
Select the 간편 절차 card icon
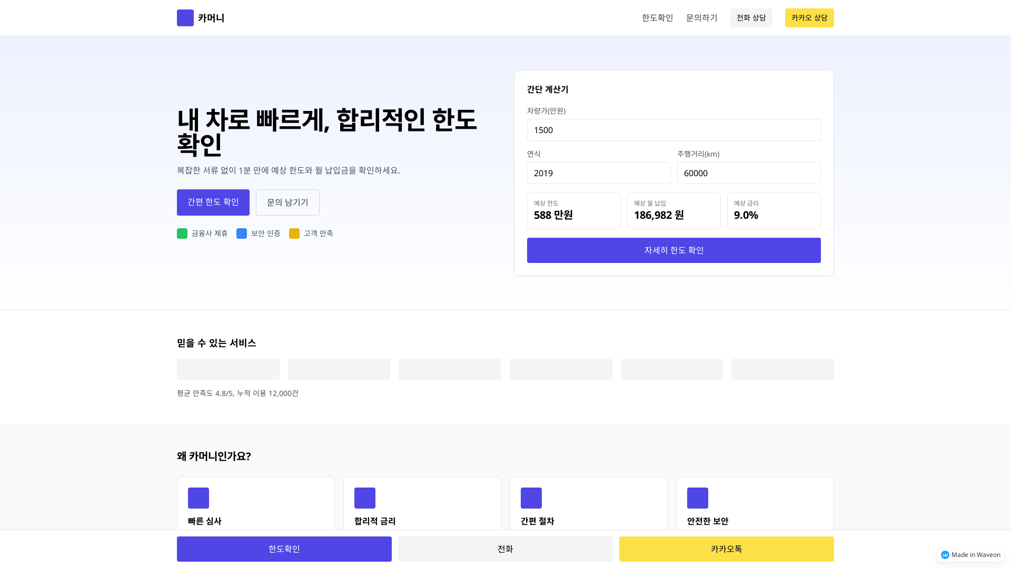click(531, 498)
